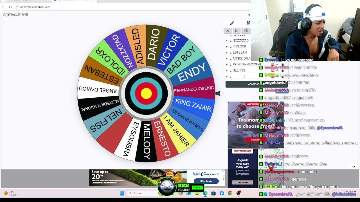
Task: Open Facebook from the taskbar
Action: click(x=222, y=193)
